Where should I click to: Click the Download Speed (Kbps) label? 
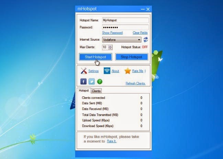[x=98, y=126]
